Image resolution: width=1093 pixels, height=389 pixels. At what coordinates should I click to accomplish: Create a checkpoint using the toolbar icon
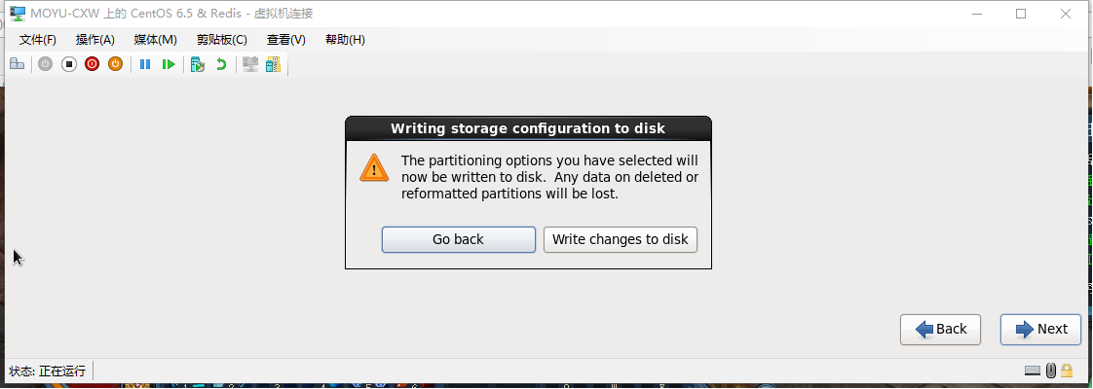tap(198, 64)
